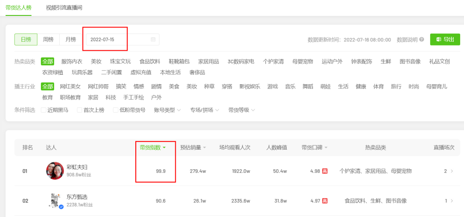Click 彩虹夫妇 profile avatar
The width and height of the screenshot is (464, 217).
55,171
